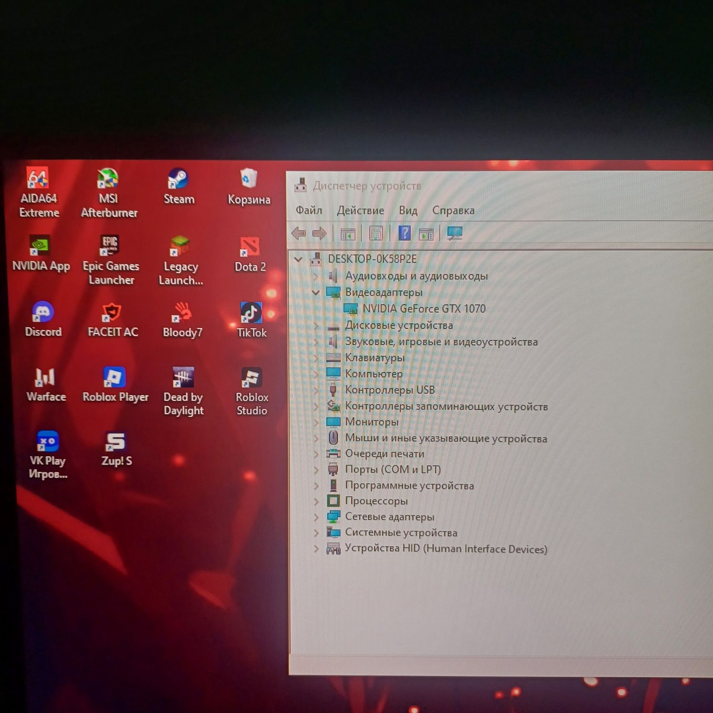Select Аудиовходы и аудиовыходы category
The width and height of the screenshot is (713, 713).
(416, 276)
